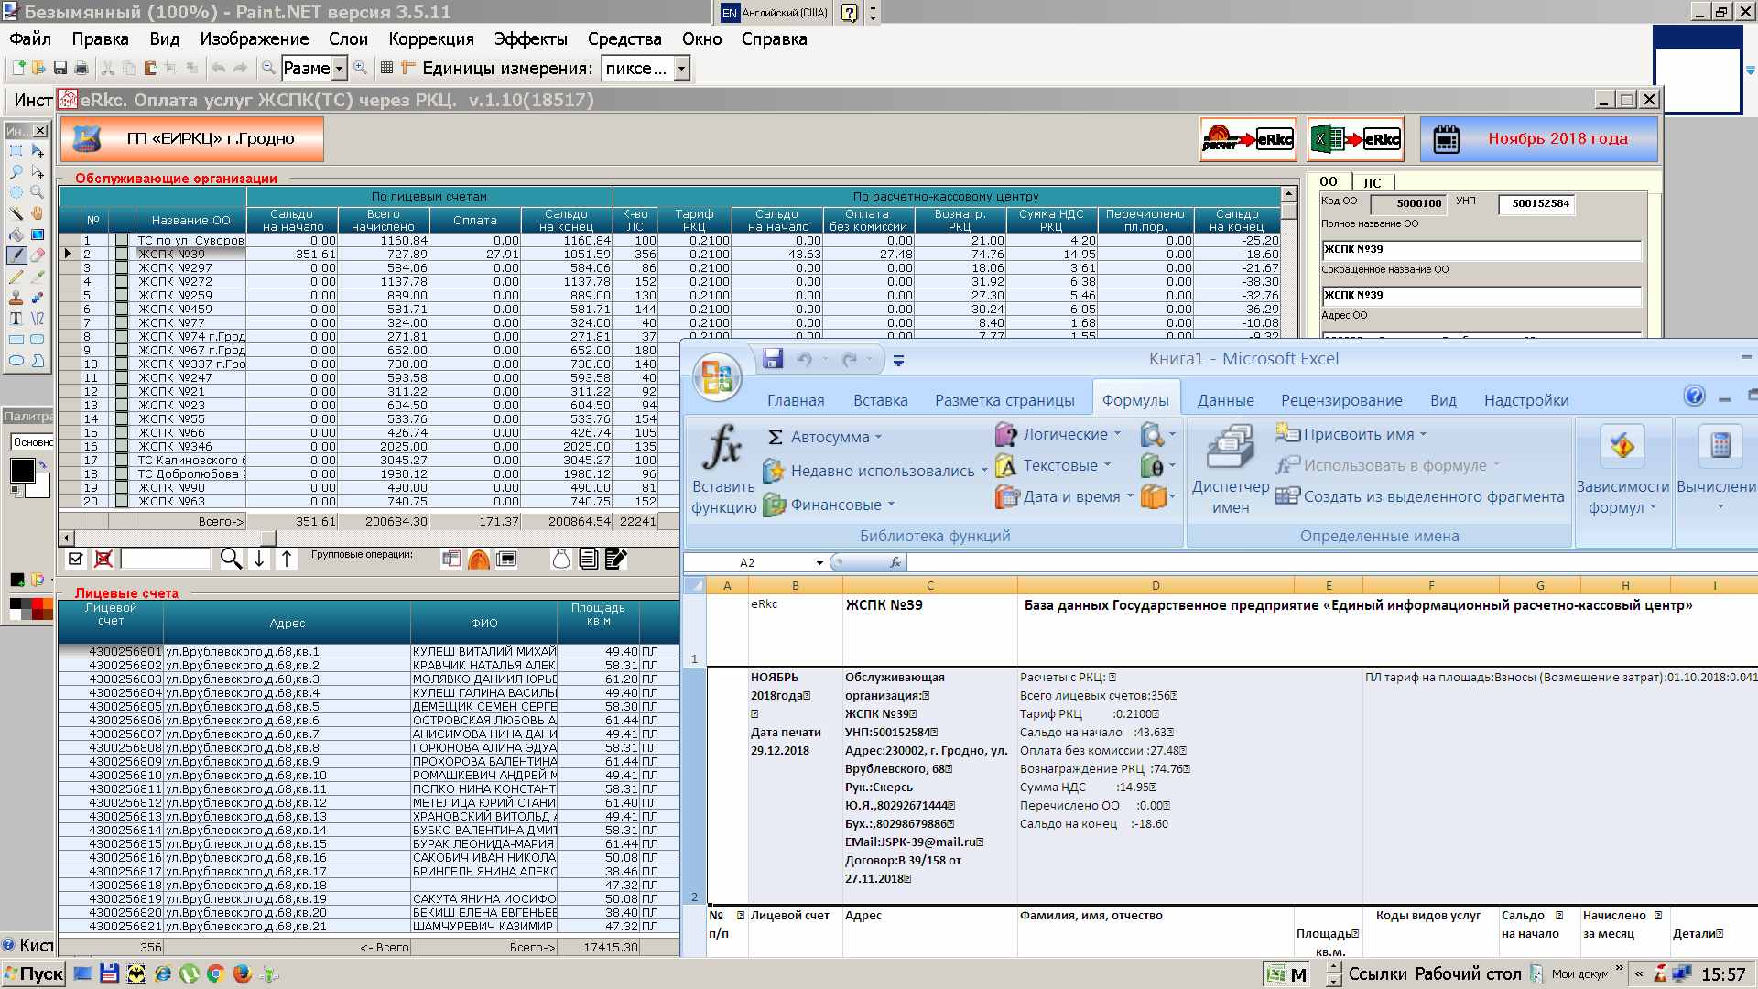Check the box for ЖСПК №259 row
This screenshot has width=1758, height=989.
point(121,296)
